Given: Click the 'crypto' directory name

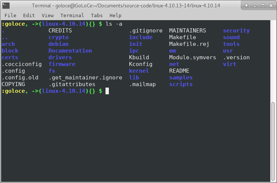Looking at the screenshot, I should coord(59,37).
